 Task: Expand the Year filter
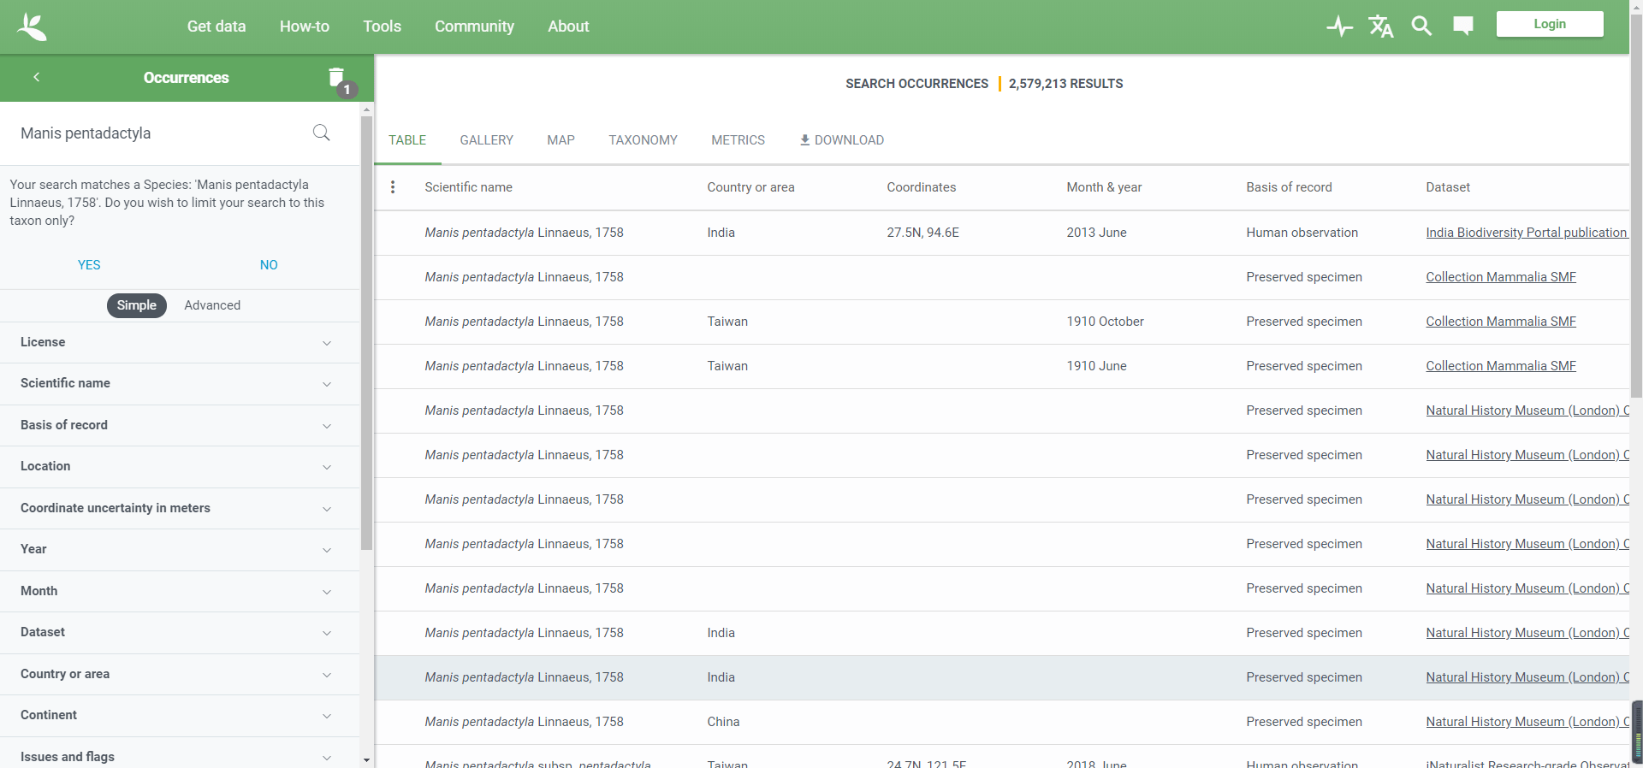[x=180, y=549]
